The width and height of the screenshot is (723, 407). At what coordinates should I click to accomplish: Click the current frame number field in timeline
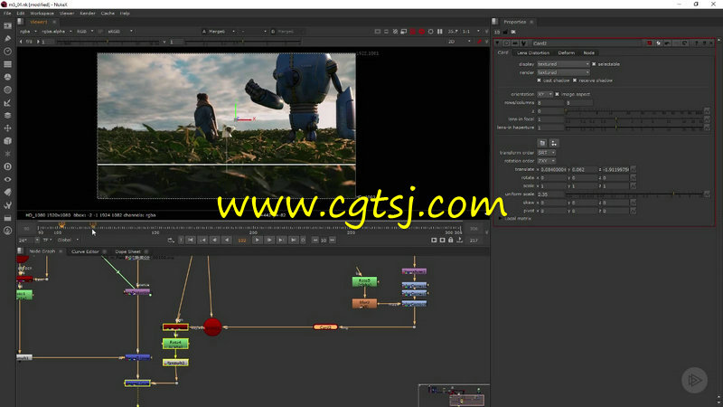(241, 240)
